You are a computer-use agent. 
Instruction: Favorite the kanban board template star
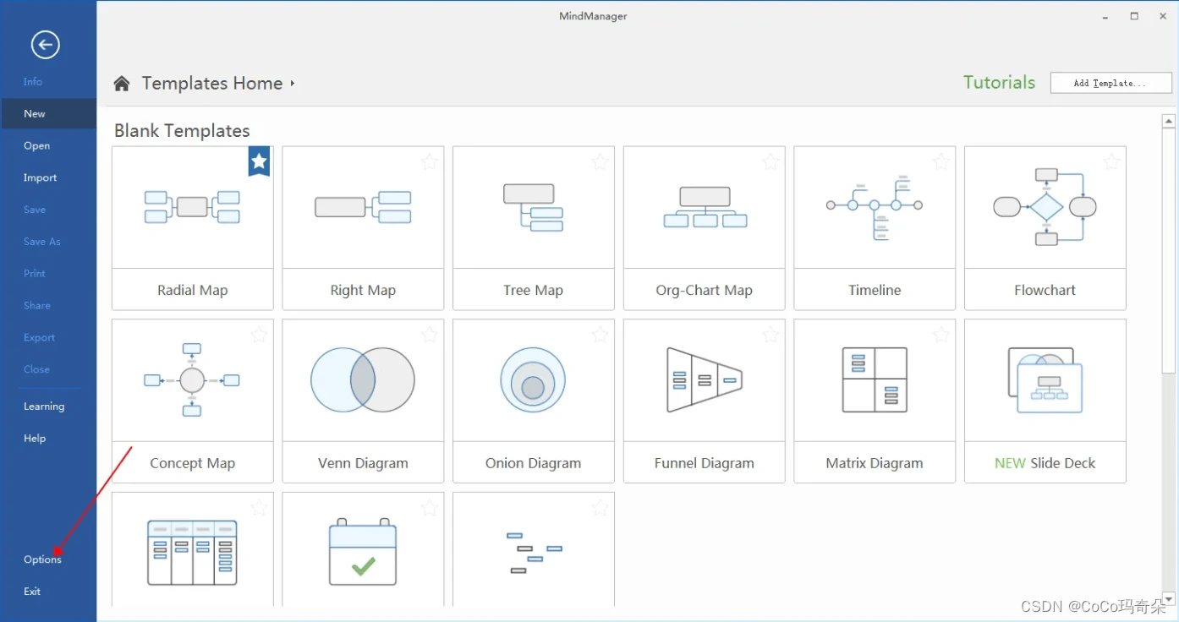[259, 508]
